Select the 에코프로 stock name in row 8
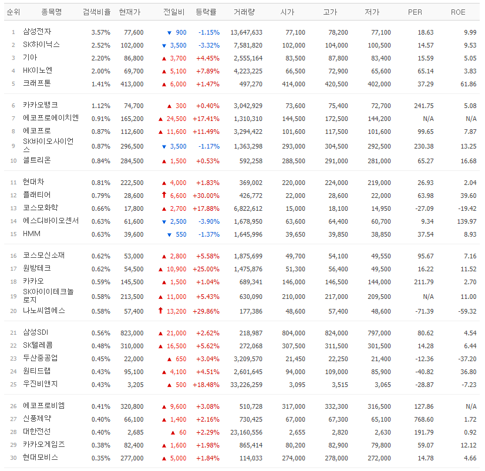The image size is (485, 471). [37, 131]
